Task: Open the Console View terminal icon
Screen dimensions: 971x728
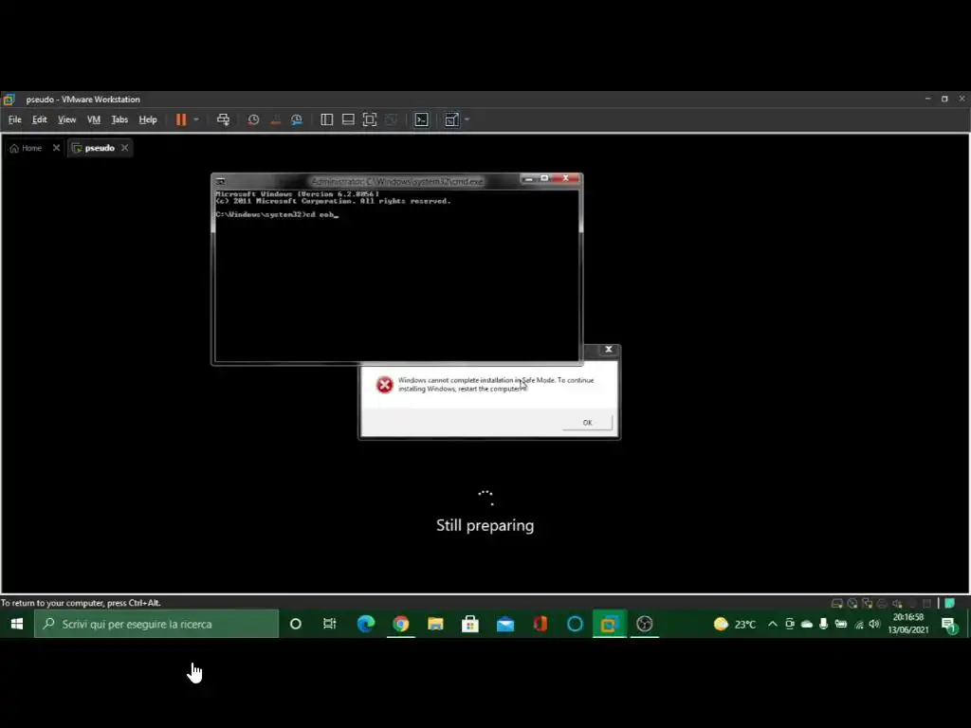Action: (422, 119)
